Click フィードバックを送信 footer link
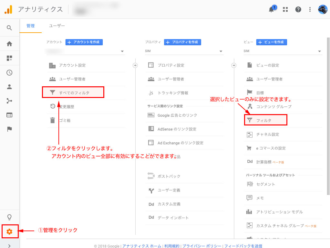330x248 pixels. click(243, 246)
